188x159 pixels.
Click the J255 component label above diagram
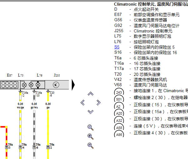57,75
